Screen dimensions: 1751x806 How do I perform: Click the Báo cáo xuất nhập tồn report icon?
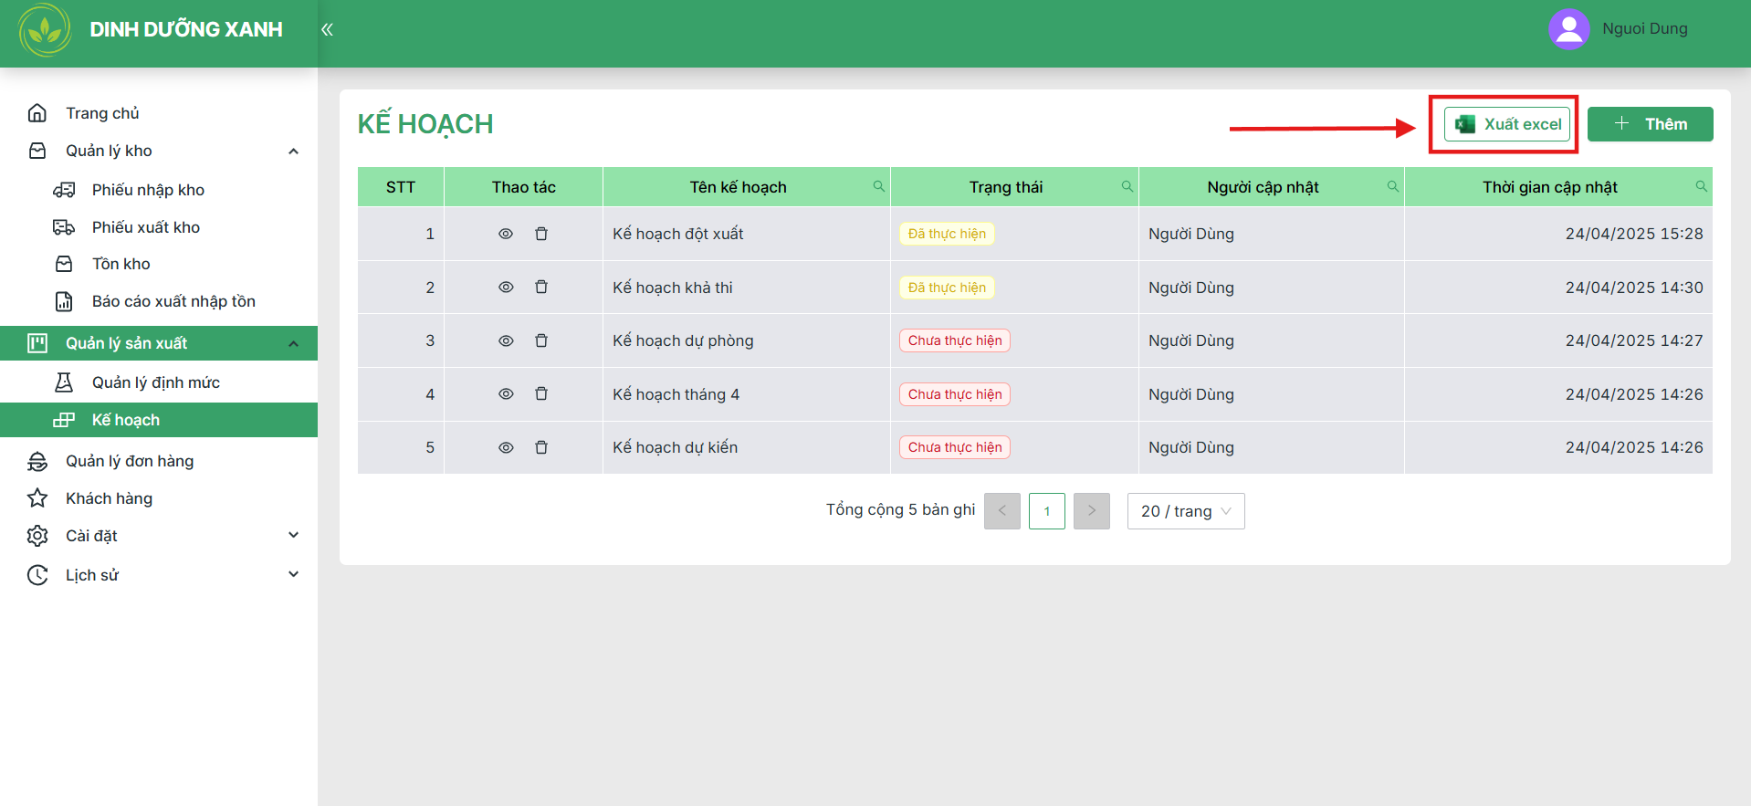click(64, 301)
